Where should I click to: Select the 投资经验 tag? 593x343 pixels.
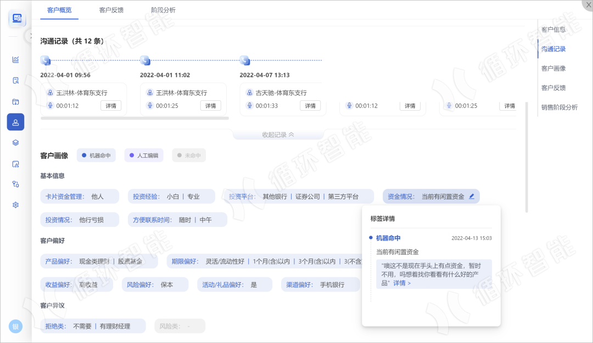coord(171,196)
